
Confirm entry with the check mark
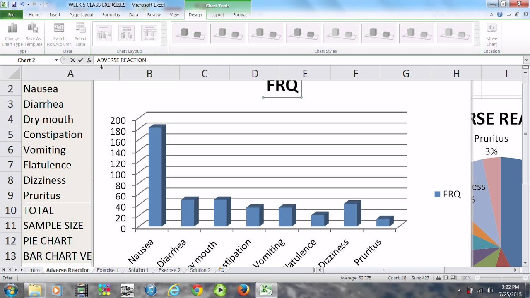(81, 60)
